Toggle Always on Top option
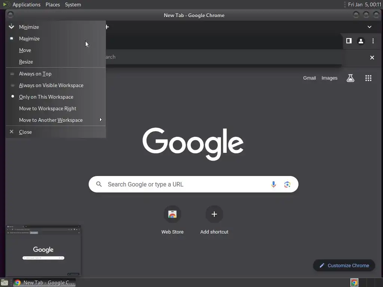This screenshot has width=383, height=287. pos(56,74)
